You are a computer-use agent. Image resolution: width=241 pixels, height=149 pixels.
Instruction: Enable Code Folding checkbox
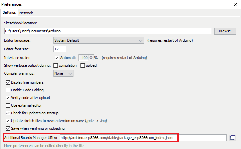8,90
